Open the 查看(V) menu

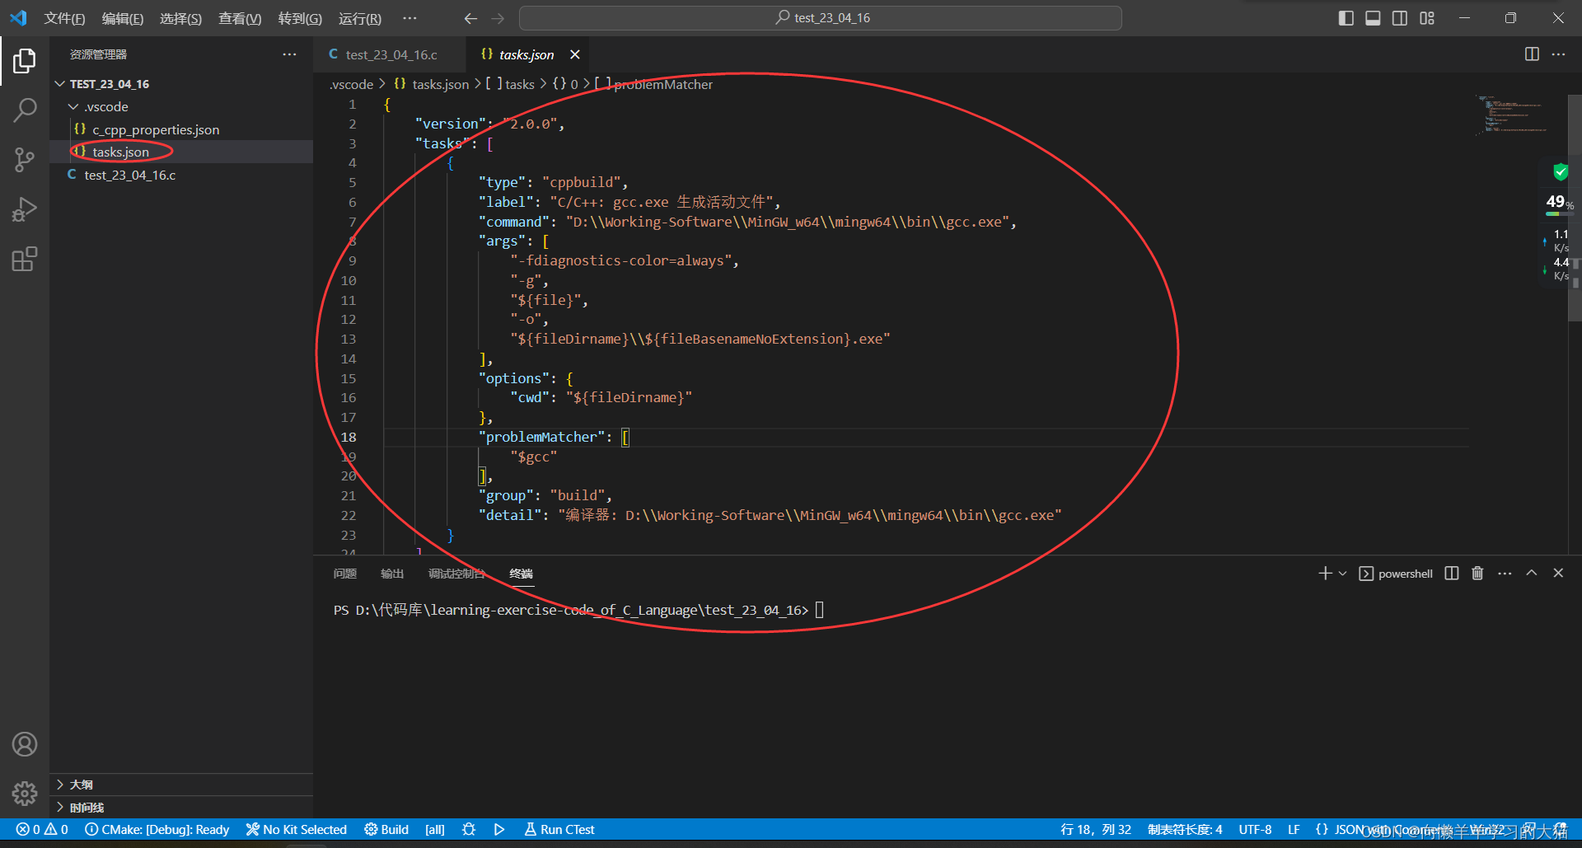point(240,18)
